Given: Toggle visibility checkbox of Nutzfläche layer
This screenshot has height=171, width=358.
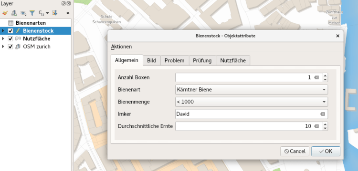Looking at the screenshot, I should pos(11,38).
